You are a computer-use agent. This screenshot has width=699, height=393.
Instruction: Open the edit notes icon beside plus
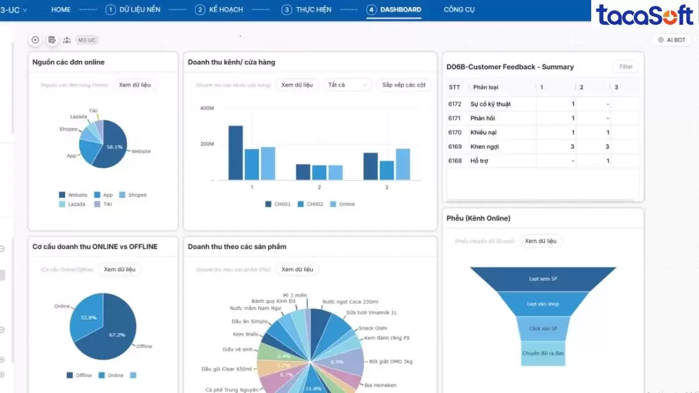pyautogui.click(x=52, y=40)
